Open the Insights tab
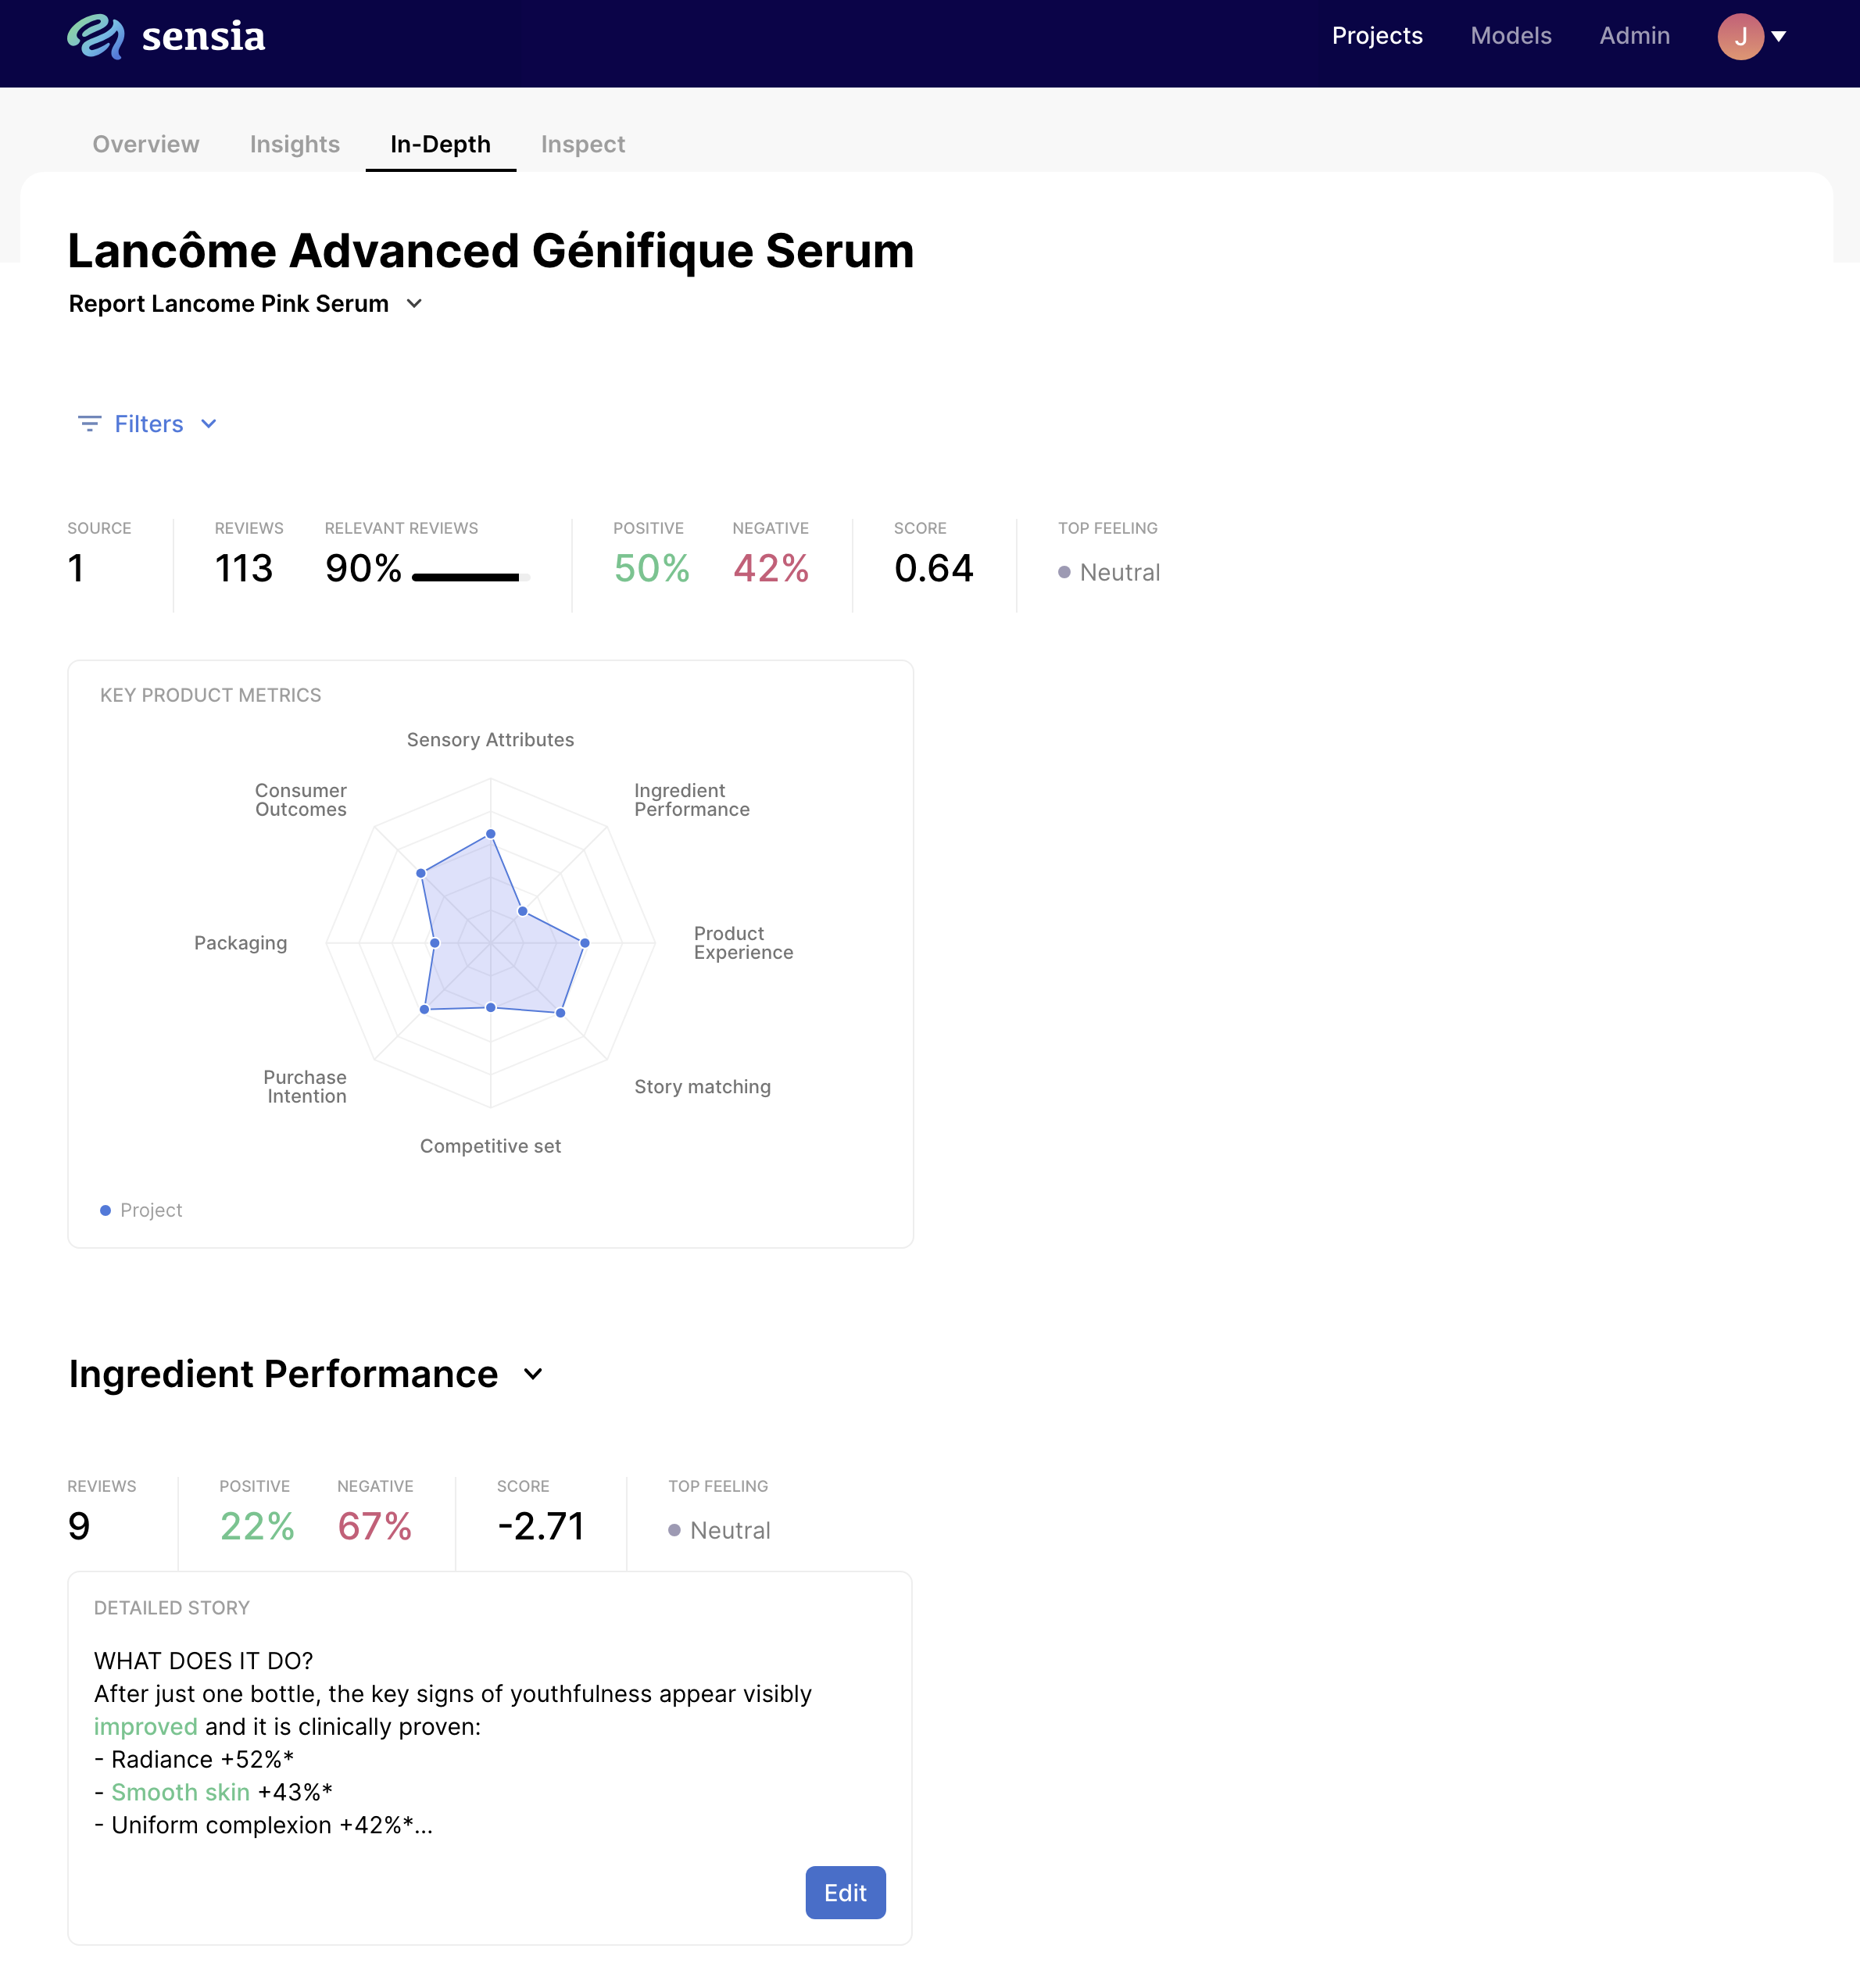The width and height of the screenshot is (1860, 1988). (294, 144)
